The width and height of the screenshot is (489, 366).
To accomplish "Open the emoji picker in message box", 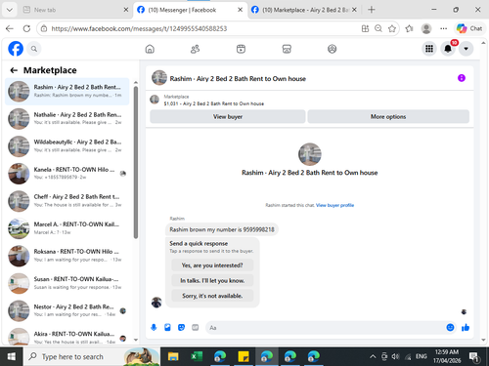I will pyautogui.click(x=450, y=327).
